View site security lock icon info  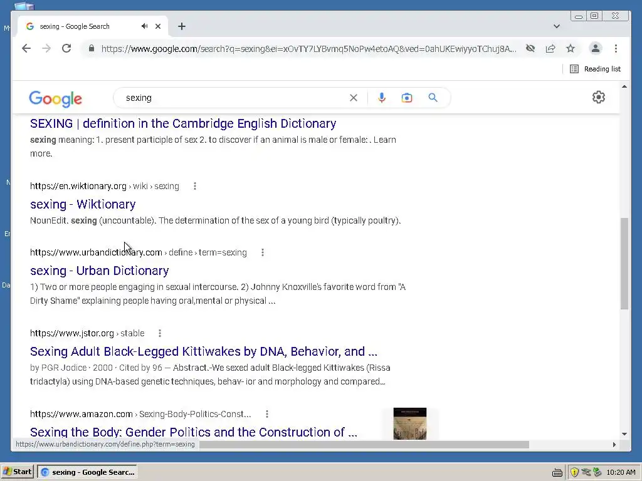tap(92, 49)
